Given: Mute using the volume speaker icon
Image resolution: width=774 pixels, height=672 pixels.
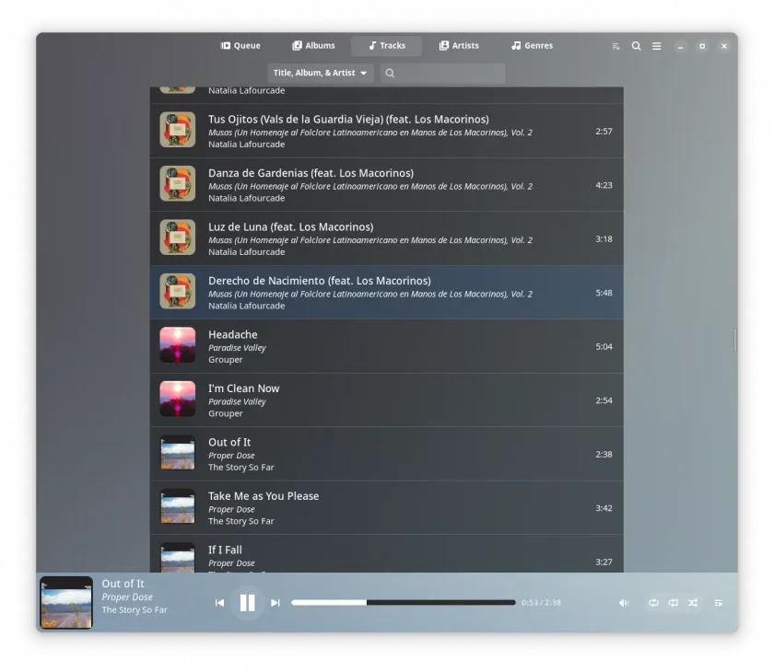Looking at the screenshot, I should pyautogui.click(x=624, y=602).
